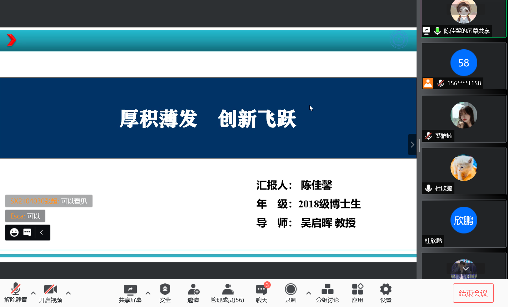Collapse the floating chat overlay arrow
Image resolution: width=508 pixels, height=307 pixels.
[x=42, y=232]
